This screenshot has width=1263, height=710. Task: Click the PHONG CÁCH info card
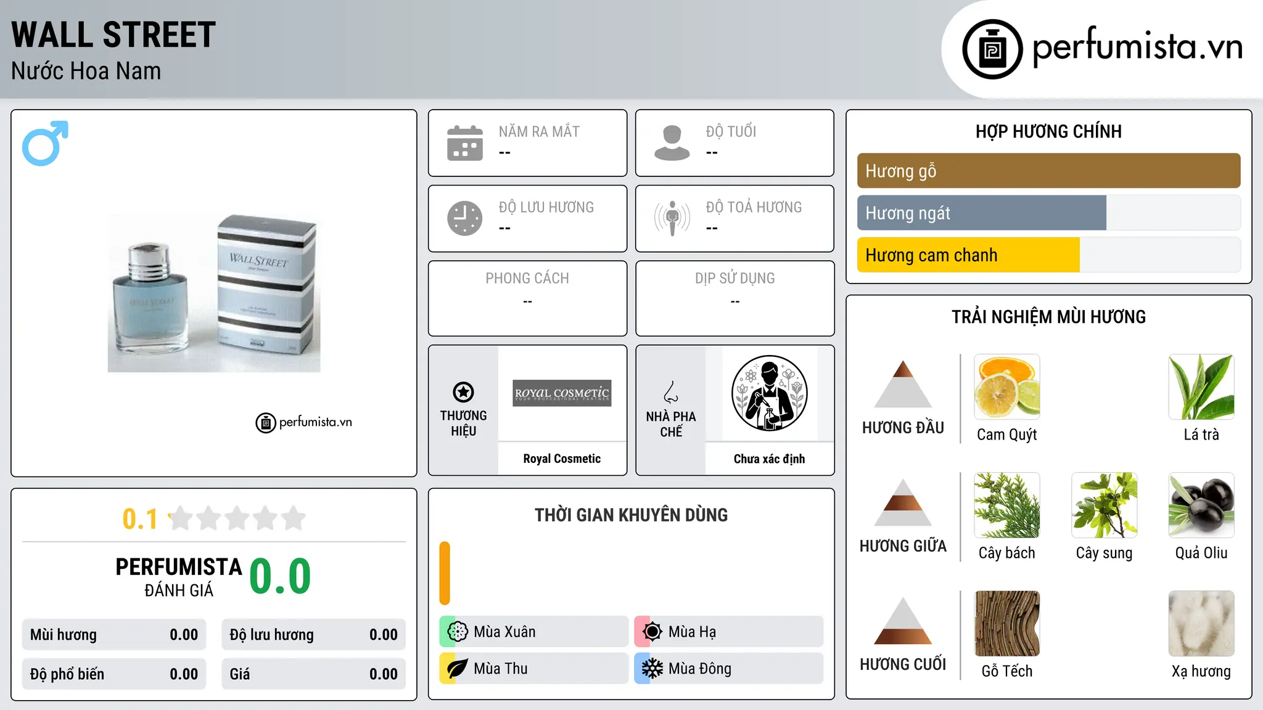(x=527, y=298)
